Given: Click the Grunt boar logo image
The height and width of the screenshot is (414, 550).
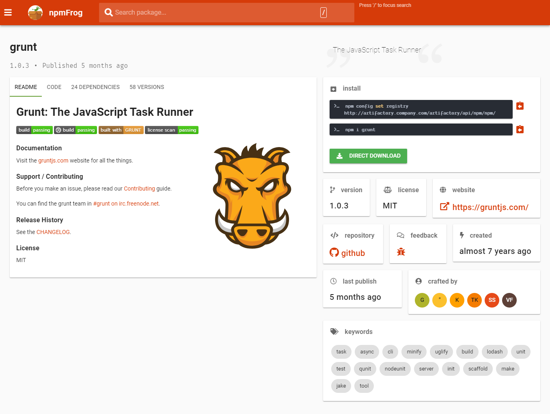Looking at the screenshot, I should (252, 196).
